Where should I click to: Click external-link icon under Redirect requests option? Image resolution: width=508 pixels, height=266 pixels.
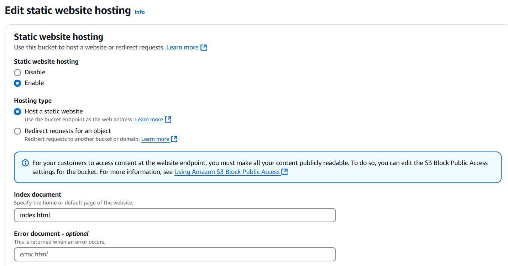[x=174, y=139]
